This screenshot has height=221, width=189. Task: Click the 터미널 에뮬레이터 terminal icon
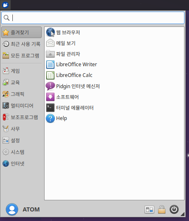pyautogui.click(x=50, y=108)
